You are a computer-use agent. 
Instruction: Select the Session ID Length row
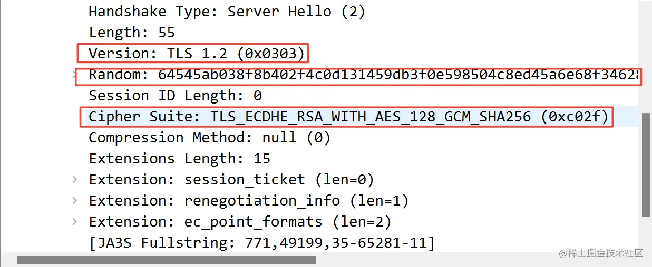pyautogui.click(x=176, y=96)
